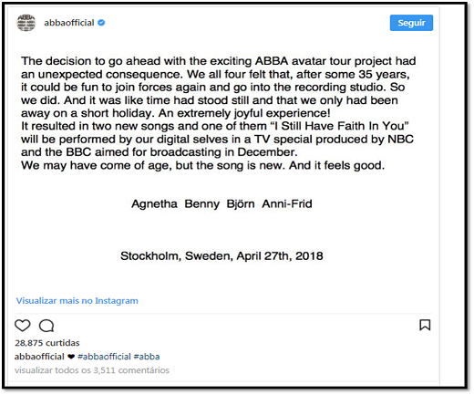
Task: Open comments using the speech bubble icon
Action: [x=46, y=326]
